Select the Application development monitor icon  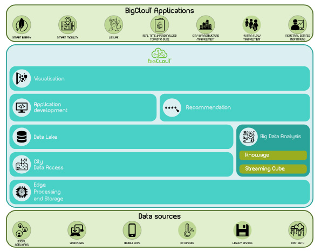tap(22, 107)
